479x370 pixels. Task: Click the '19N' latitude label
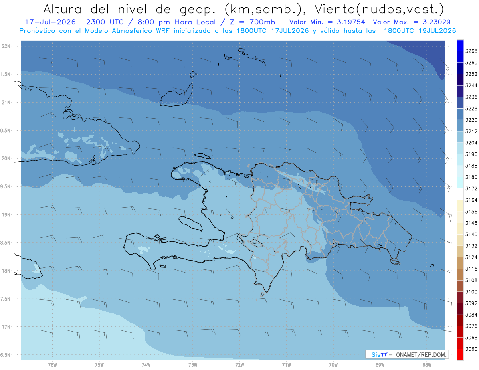(6, 215)
